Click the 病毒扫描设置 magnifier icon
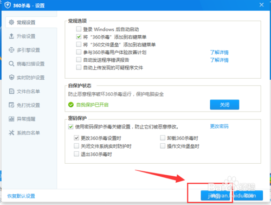271x205 pixels. click(x=11, y=63)
